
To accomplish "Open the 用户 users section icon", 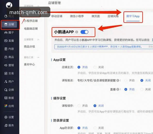I will (6, 81).
